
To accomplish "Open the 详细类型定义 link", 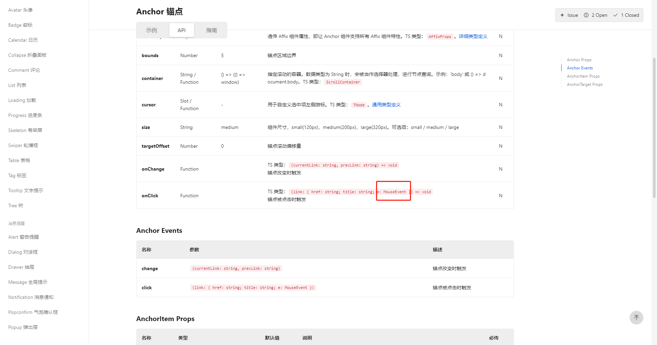I will [x=473, y=36].
